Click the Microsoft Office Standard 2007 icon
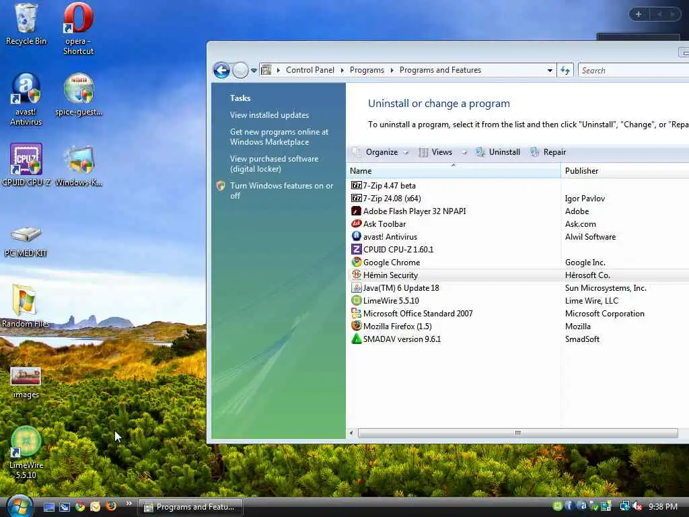The width and height of the screenshot is (689, 517). 357,313
